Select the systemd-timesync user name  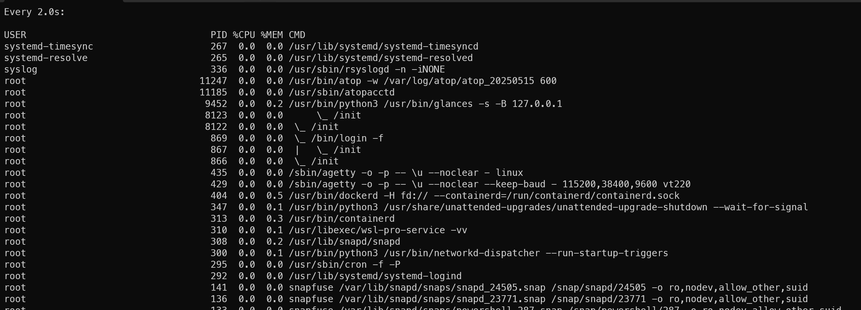click(49, 46)
